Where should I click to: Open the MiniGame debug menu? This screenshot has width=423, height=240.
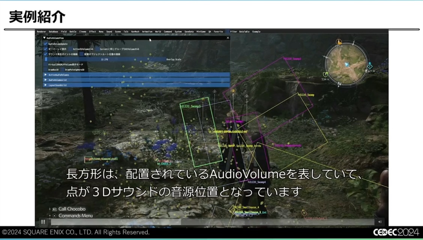tap(201, 32)
